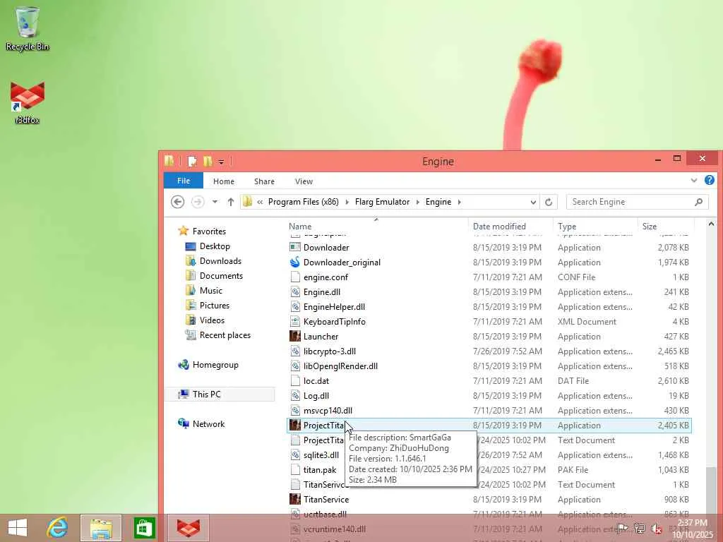
Task: Expand the breadcrumb arrow after Flarg Emulator
Action: (x=418, y=202)
